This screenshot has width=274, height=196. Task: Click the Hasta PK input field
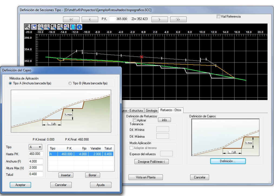pyautogui.click(x=36, y=154)
